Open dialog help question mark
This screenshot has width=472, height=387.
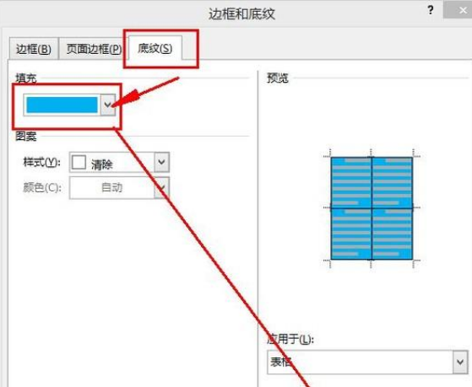point(431,10)
